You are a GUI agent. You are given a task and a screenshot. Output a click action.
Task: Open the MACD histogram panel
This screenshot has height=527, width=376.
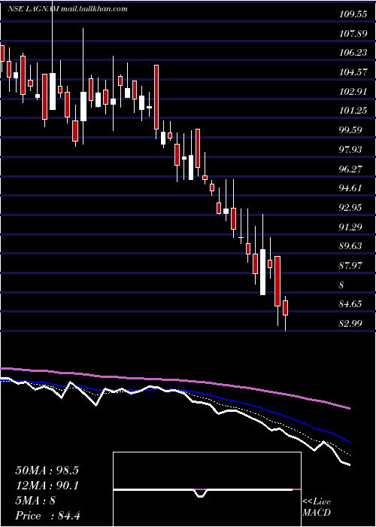207,489
